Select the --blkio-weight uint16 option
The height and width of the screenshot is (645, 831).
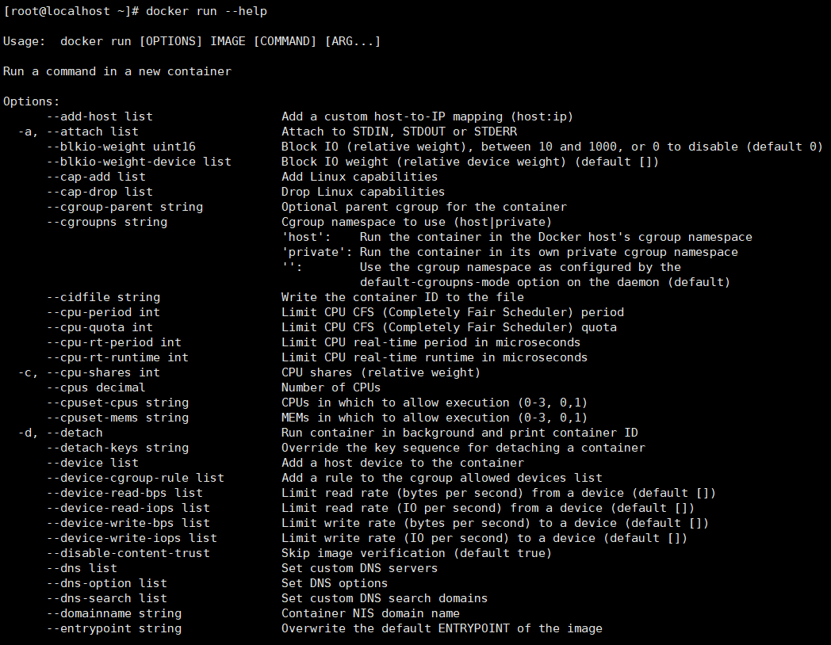[x=121, y=147]
